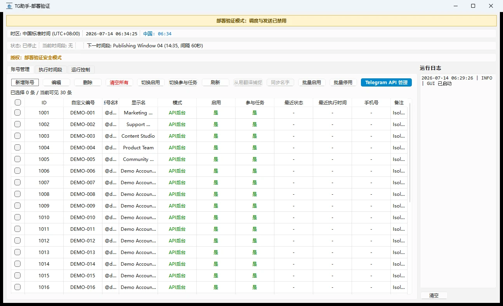Click the 切换参与任务 button
Screen dimensions: 503x306
tap(183, 83)
